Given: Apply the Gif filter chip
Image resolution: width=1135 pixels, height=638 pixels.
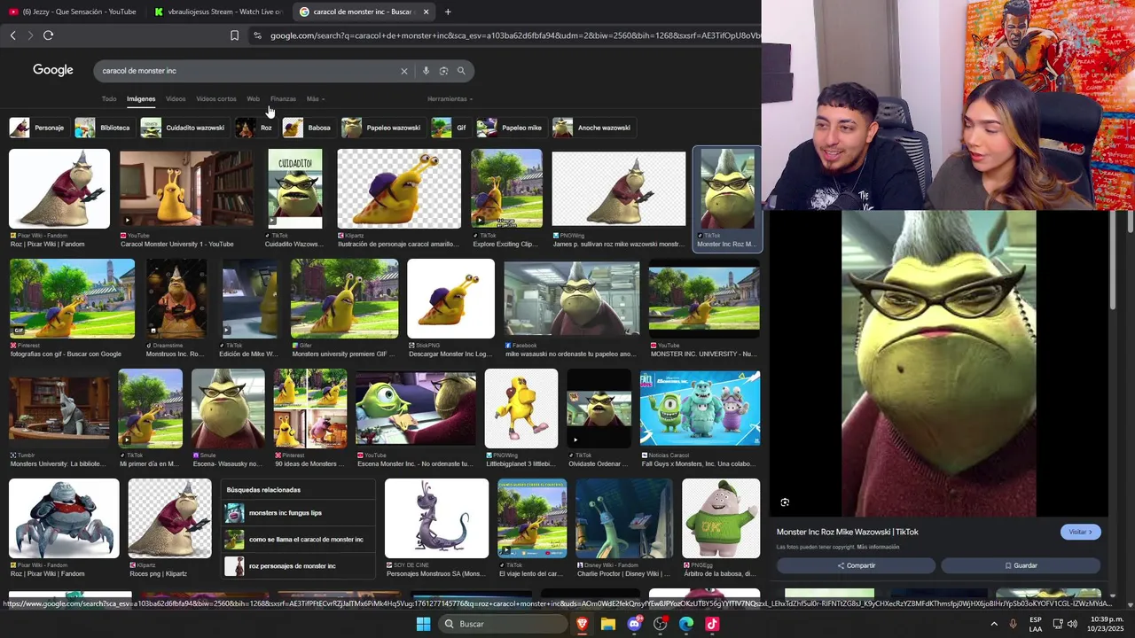Looking at the screenshot, I should pos(450,128).
